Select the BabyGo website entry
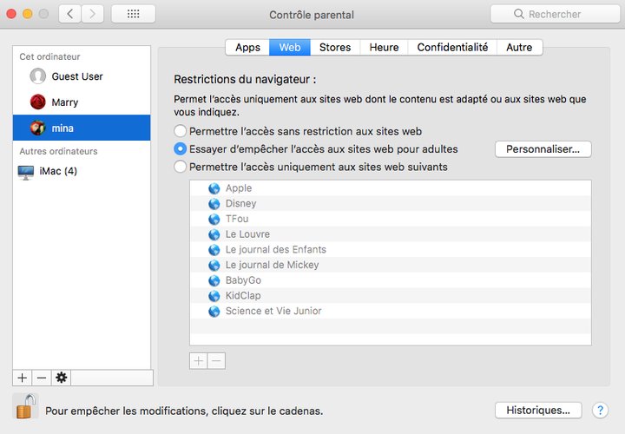 click(x=391, y=280)
